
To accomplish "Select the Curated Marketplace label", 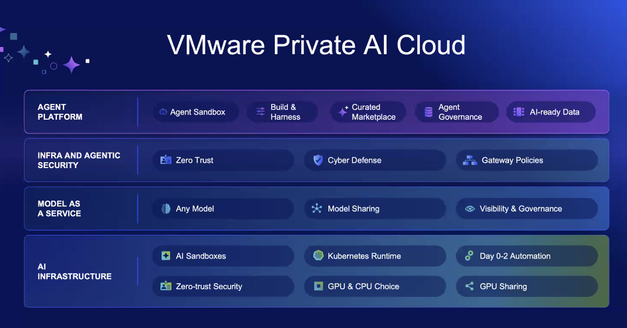I will (x=373, y=112).
